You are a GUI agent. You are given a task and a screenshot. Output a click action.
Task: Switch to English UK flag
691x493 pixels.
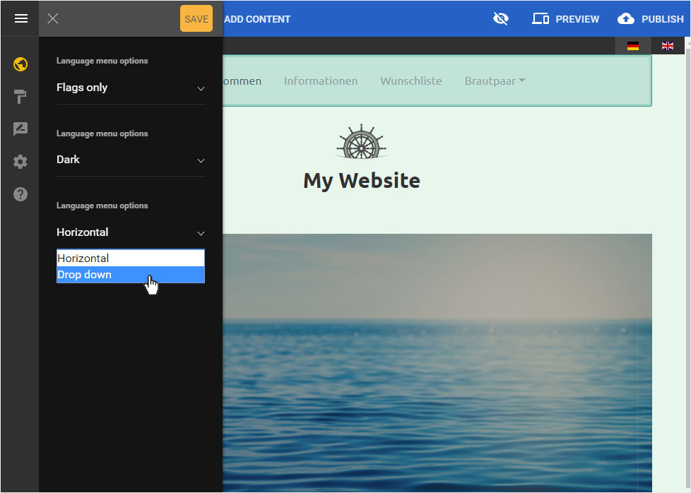tap(667, 46)
